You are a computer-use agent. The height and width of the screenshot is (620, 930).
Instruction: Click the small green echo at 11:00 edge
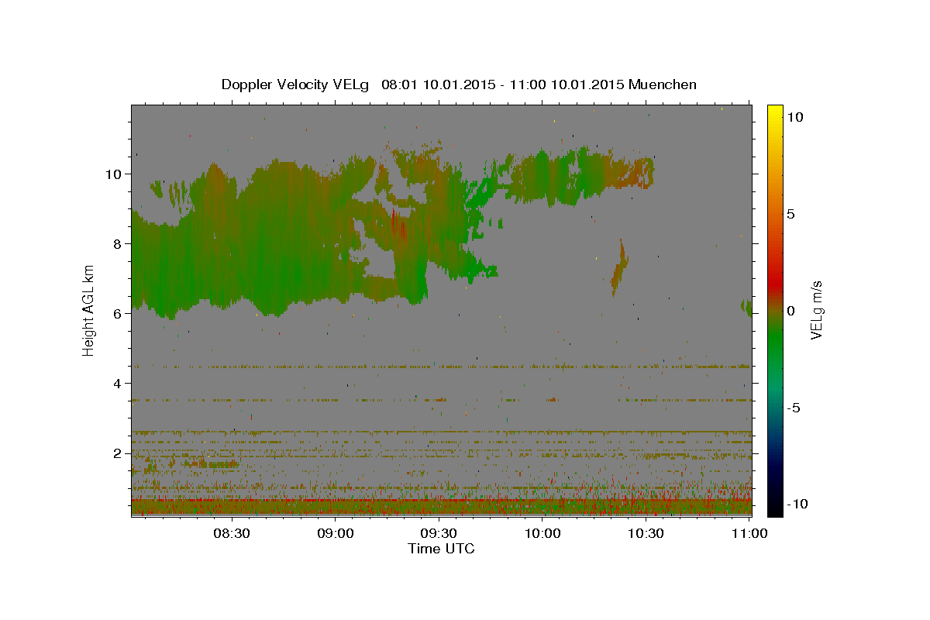click(747, 307)
